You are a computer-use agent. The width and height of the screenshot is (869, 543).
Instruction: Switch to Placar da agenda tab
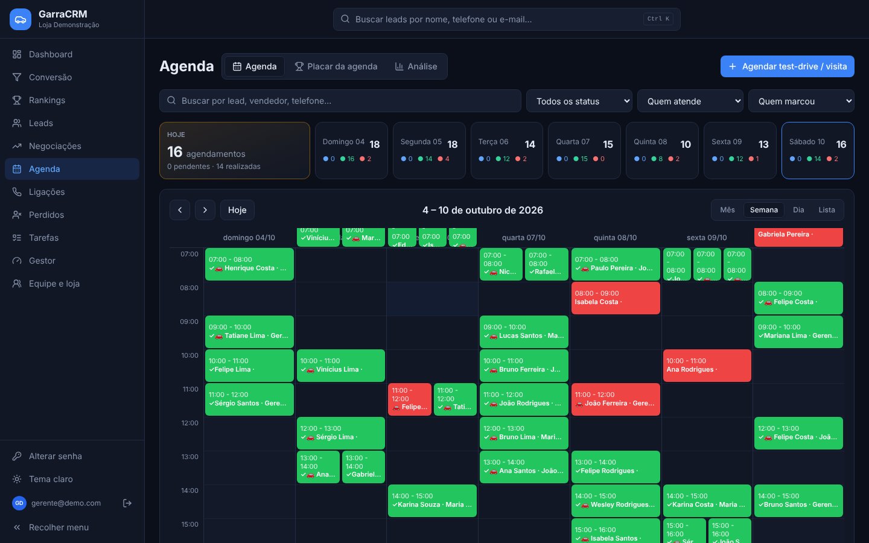[336, 66]
